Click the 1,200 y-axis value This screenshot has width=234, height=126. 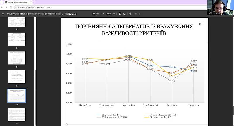pyautogui.click(x=69, y=44)
